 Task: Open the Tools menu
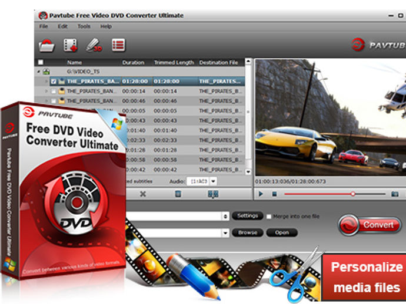[84, 26]
